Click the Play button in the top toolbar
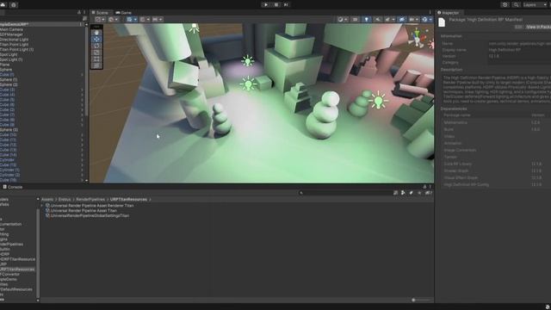This screenshot has width=551, height=310. click(266, 4)
